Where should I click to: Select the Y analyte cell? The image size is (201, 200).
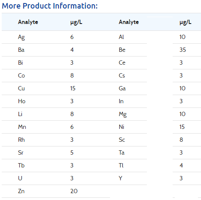click(x=120, y=178)
